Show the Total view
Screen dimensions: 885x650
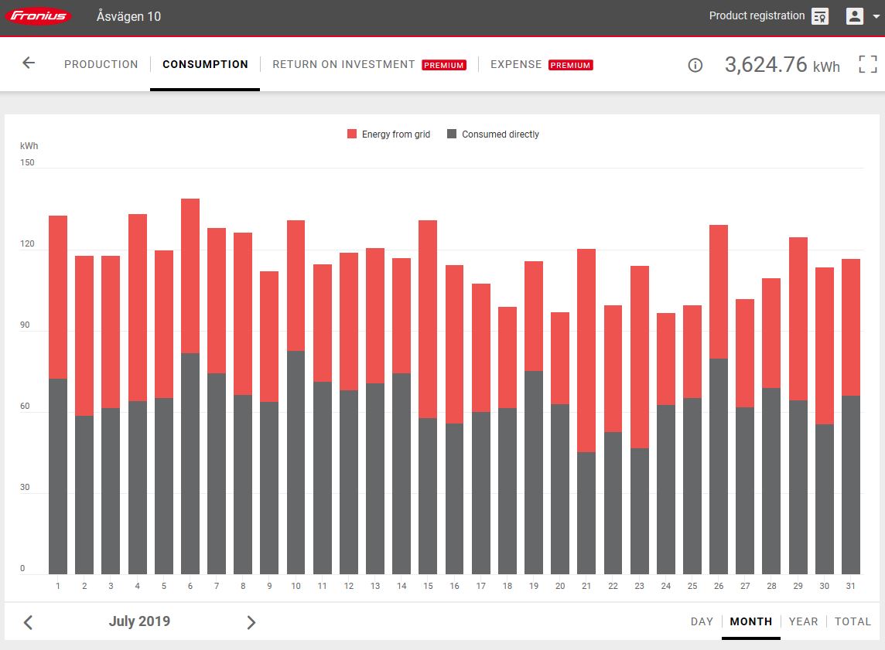point(853,621)
